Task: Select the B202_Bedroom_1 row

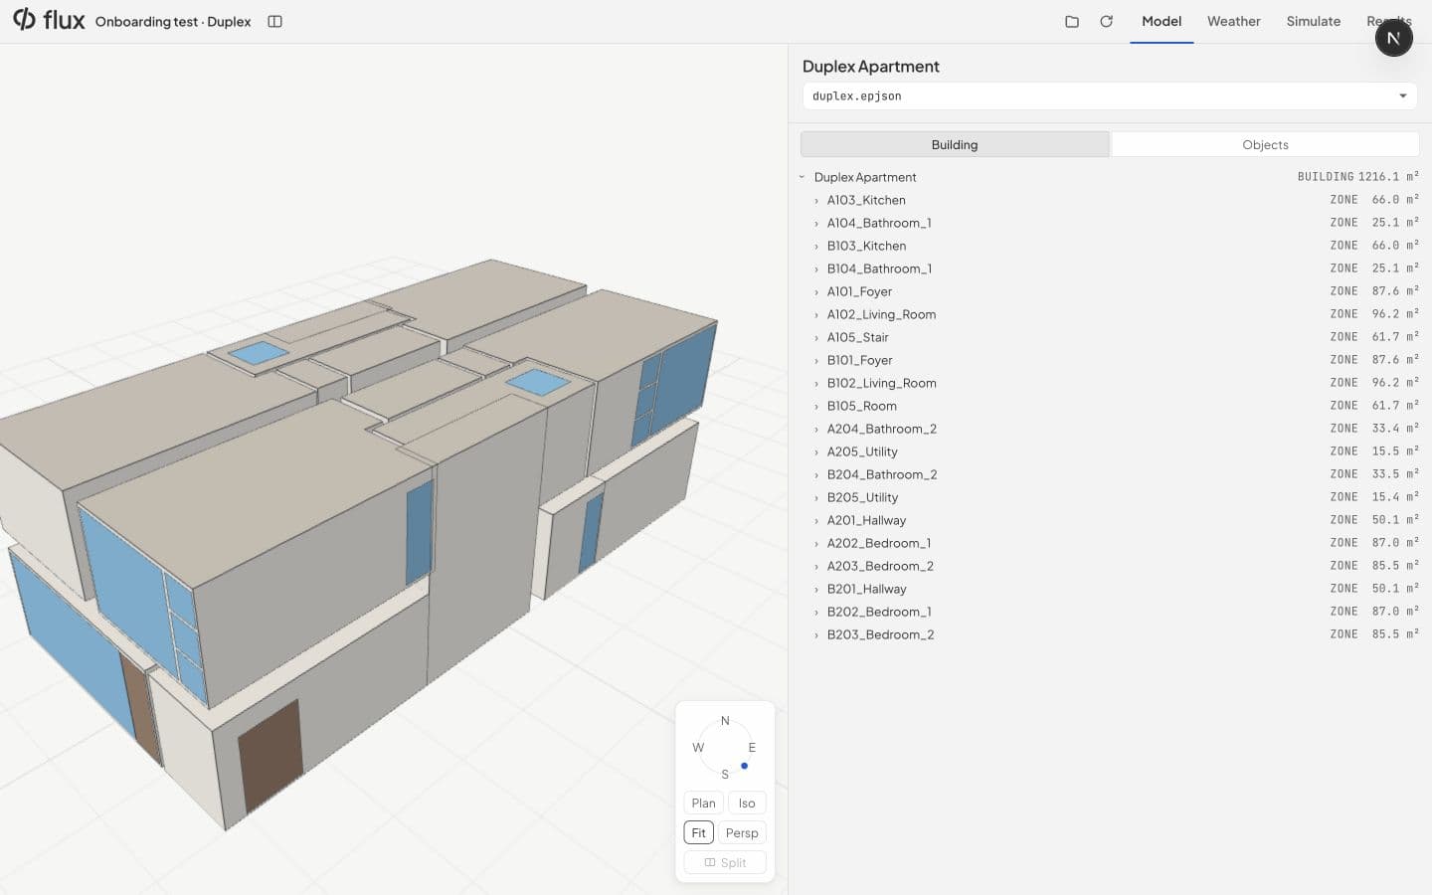Action: 1110,612
